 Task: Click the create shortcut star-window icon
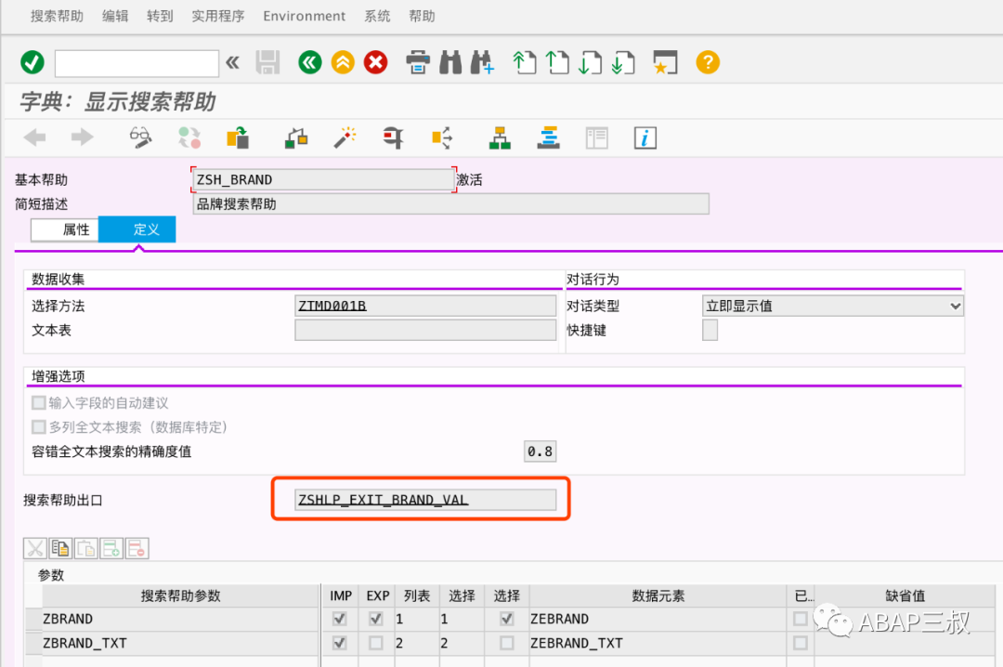tap(665, 63)
